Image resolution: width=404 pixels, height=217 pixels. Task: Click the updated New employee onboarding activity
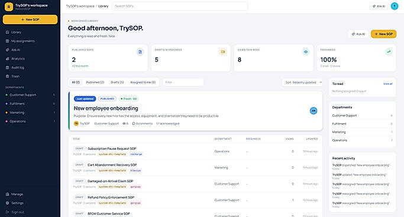click(360, 176)
